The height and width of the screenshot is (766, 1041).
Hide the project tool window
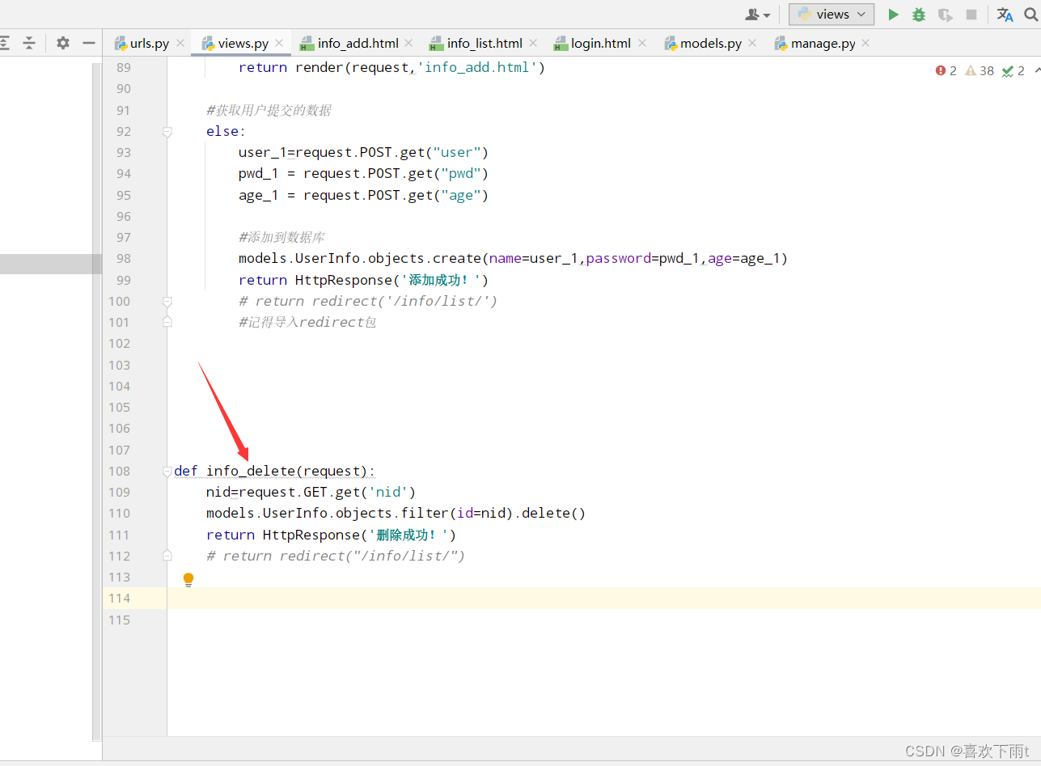89,43
